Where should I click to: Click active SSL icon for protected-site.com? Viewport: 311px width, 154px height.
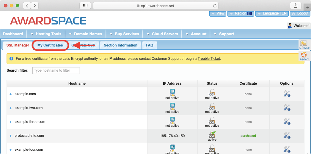[212, 134]
